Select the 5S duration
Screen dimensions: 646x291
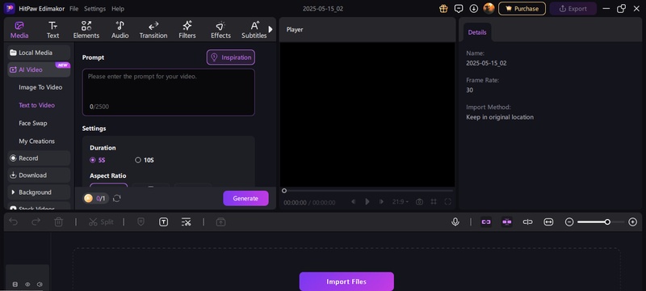(x=98, y=160)
